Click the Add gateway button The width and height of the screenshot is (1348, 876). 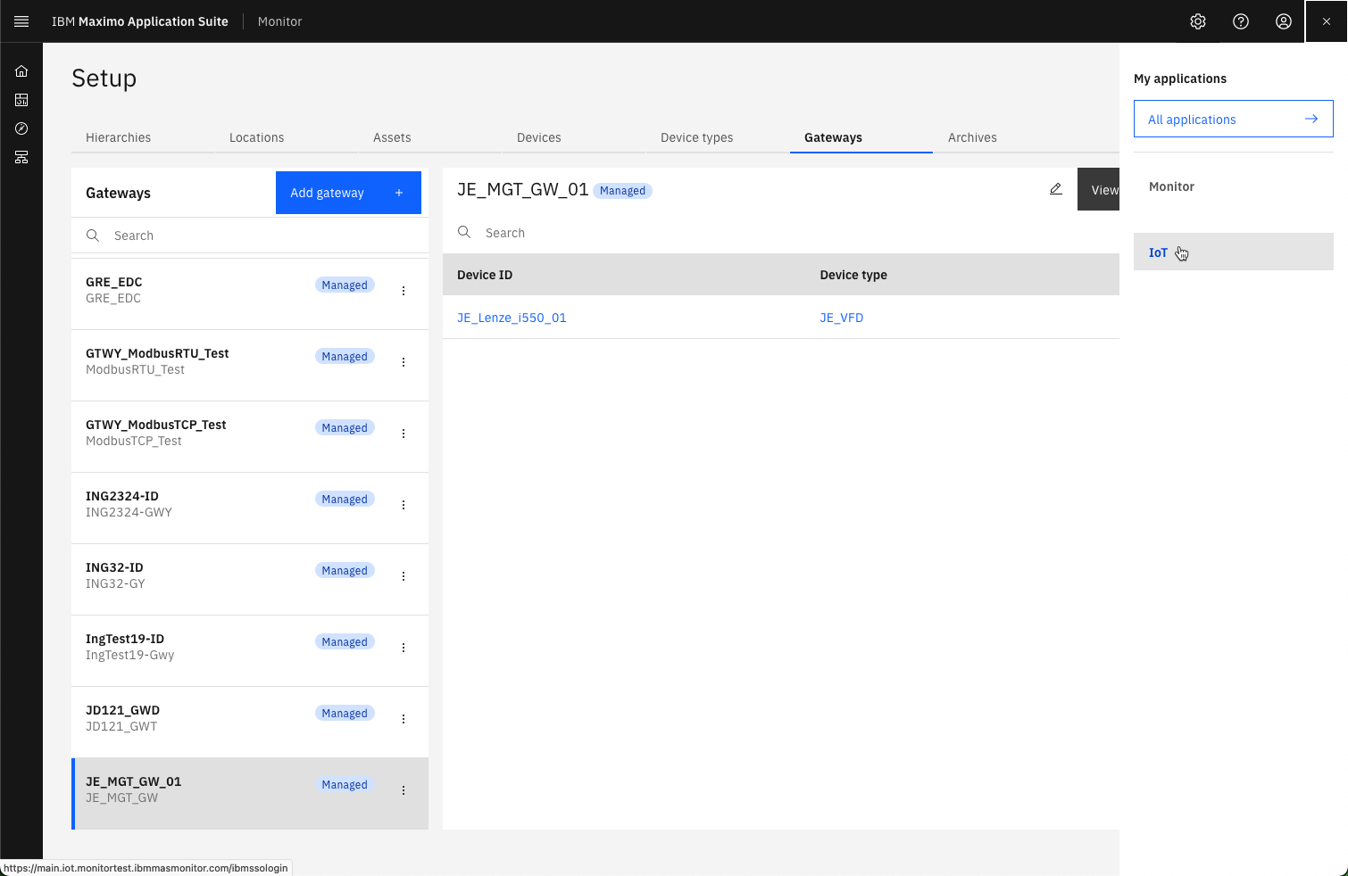pyautogui.click(x=348, y=193)
